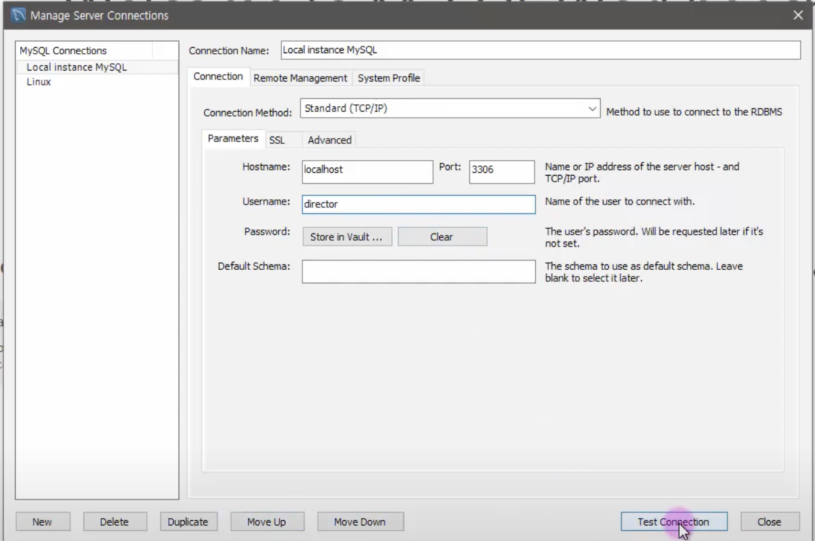Focus the Default Schema input field

click(x=418, y=272)
